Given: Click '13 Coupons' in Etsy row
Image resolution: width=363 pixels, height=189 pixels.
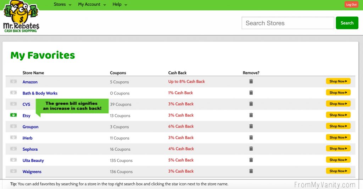Looking at the screenshot, I should pos(120,115).
